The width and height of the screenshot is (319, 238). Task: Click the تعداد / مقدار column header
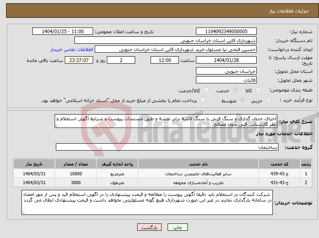click(76, 164)
